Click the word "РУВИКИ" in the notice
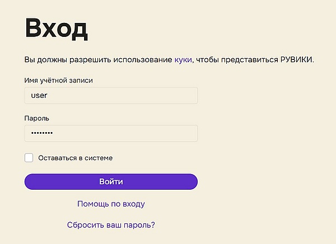The width and height of the screenshot is (336, 244). tap(296, 59)
